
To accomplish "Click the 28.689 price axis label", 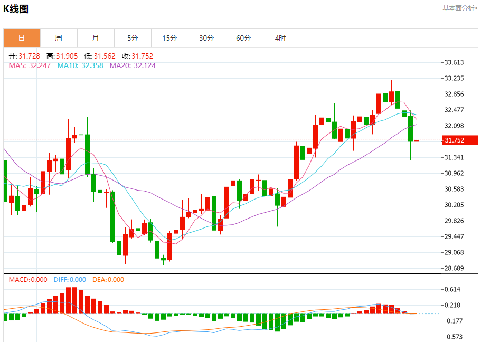I will pos(454,268).
